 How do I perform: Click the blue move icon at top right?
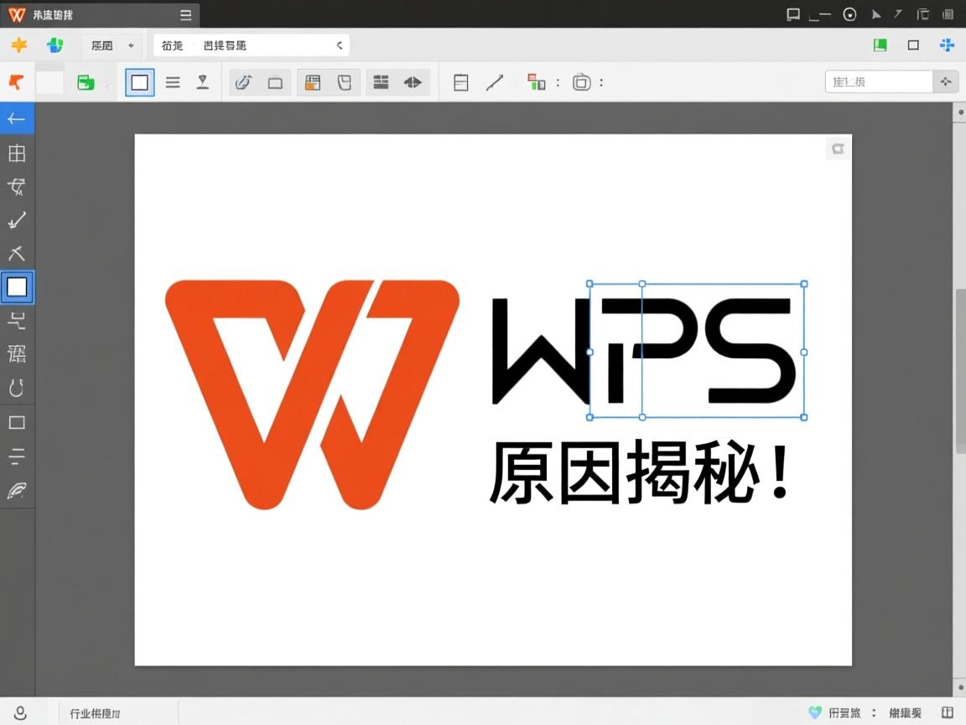[946, 44]
